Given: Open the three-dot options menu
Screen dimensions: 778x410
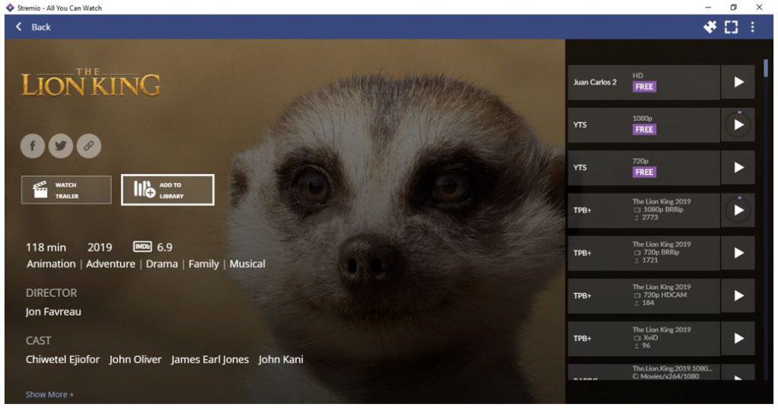Looking at the screenshot, I should tap(753, 27).
